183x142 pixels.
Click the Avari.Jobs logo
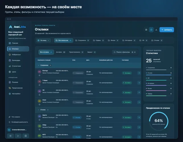tap(17, 27)
